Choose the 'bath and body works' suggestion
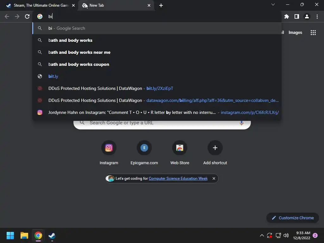Screen dimensions: 324x243 [157, 40]
